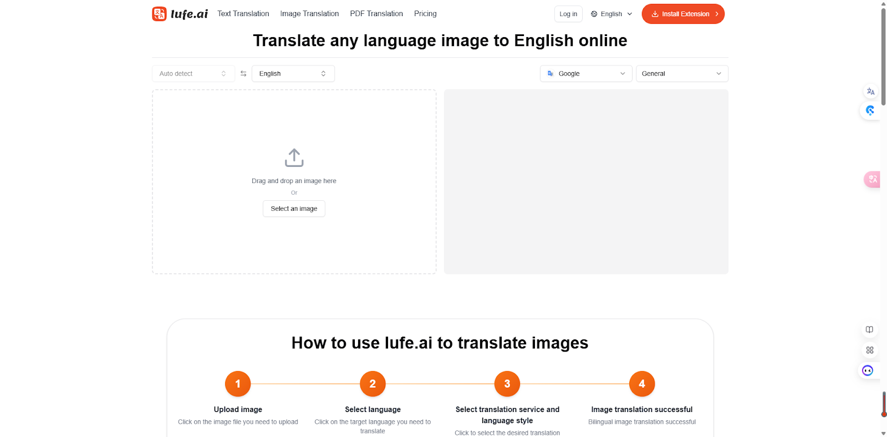887x437 pixels.
Task: Open the English target language dropdown
Action: (293, 74)
